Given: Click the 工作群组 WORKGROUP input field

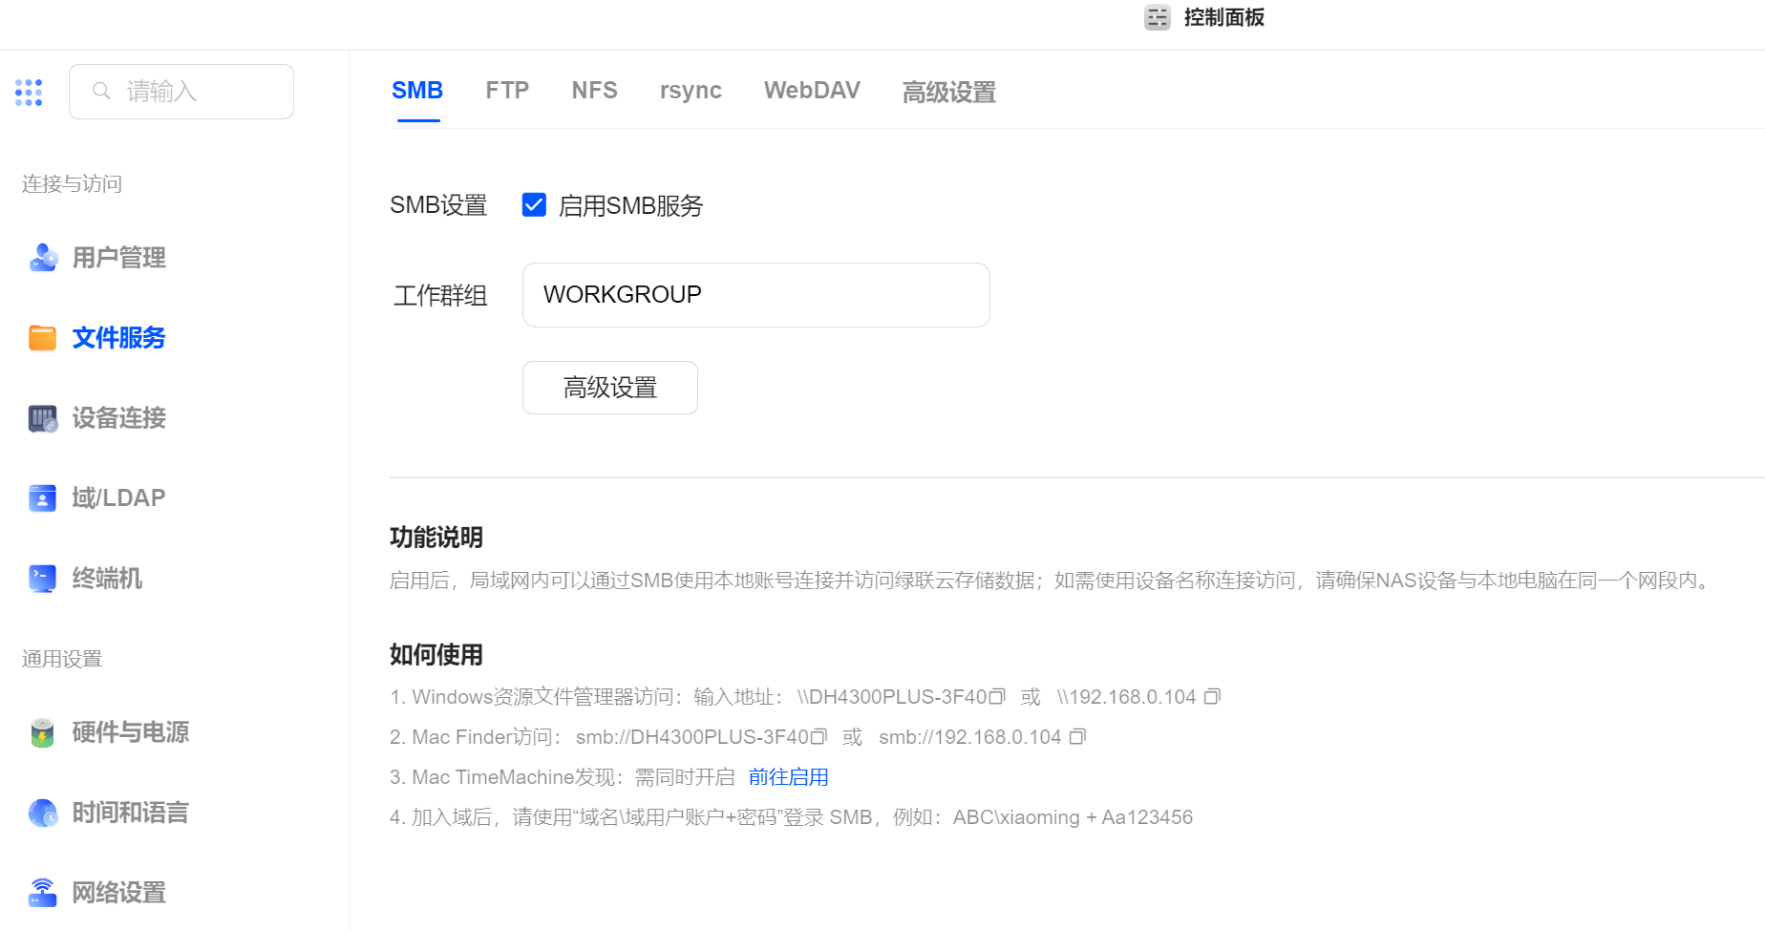Looking at the screenshot, I should click(x=755, y=295).
